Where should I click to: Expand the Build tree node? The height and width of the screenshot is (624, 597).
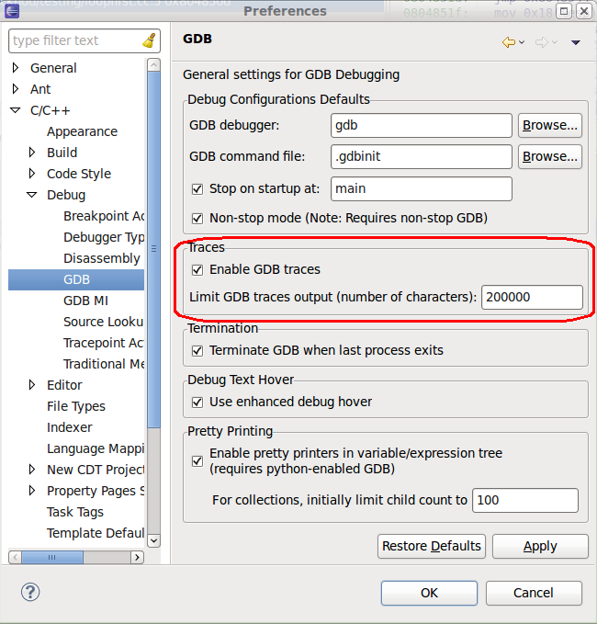(32, 153)
